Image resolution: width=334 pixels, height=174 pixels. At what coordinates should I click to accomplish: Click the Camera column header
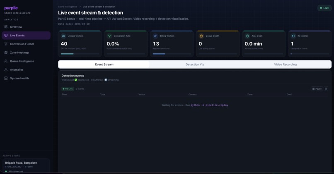(193, 94)
